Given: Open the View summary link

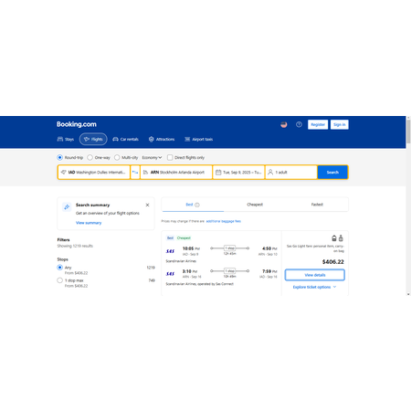Looking at the screenshot, I should [89, 223].
